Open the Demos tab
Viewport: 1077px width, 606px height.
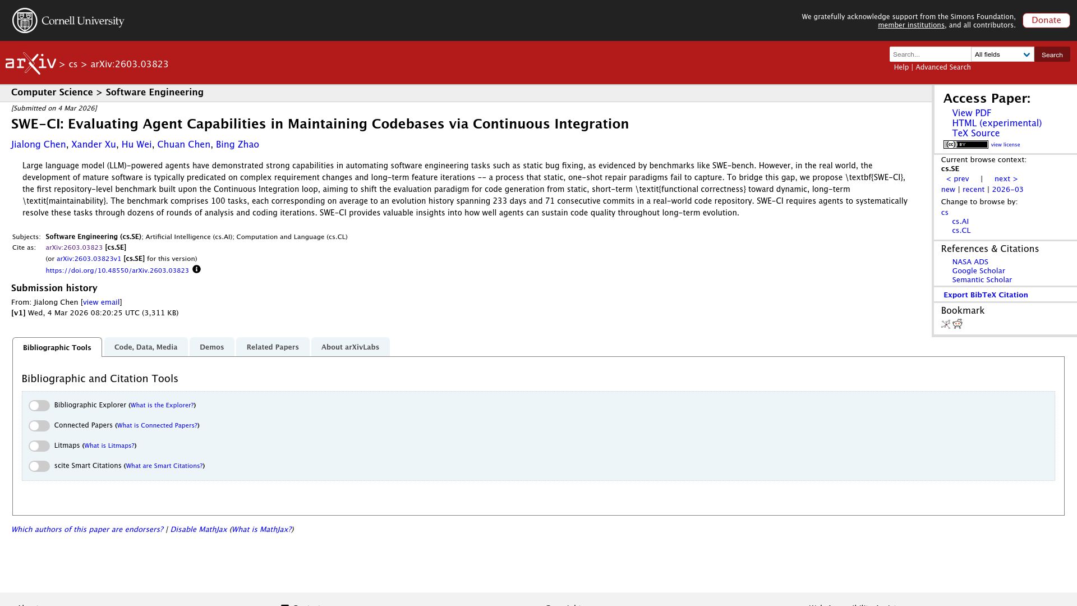click(212, 347)
